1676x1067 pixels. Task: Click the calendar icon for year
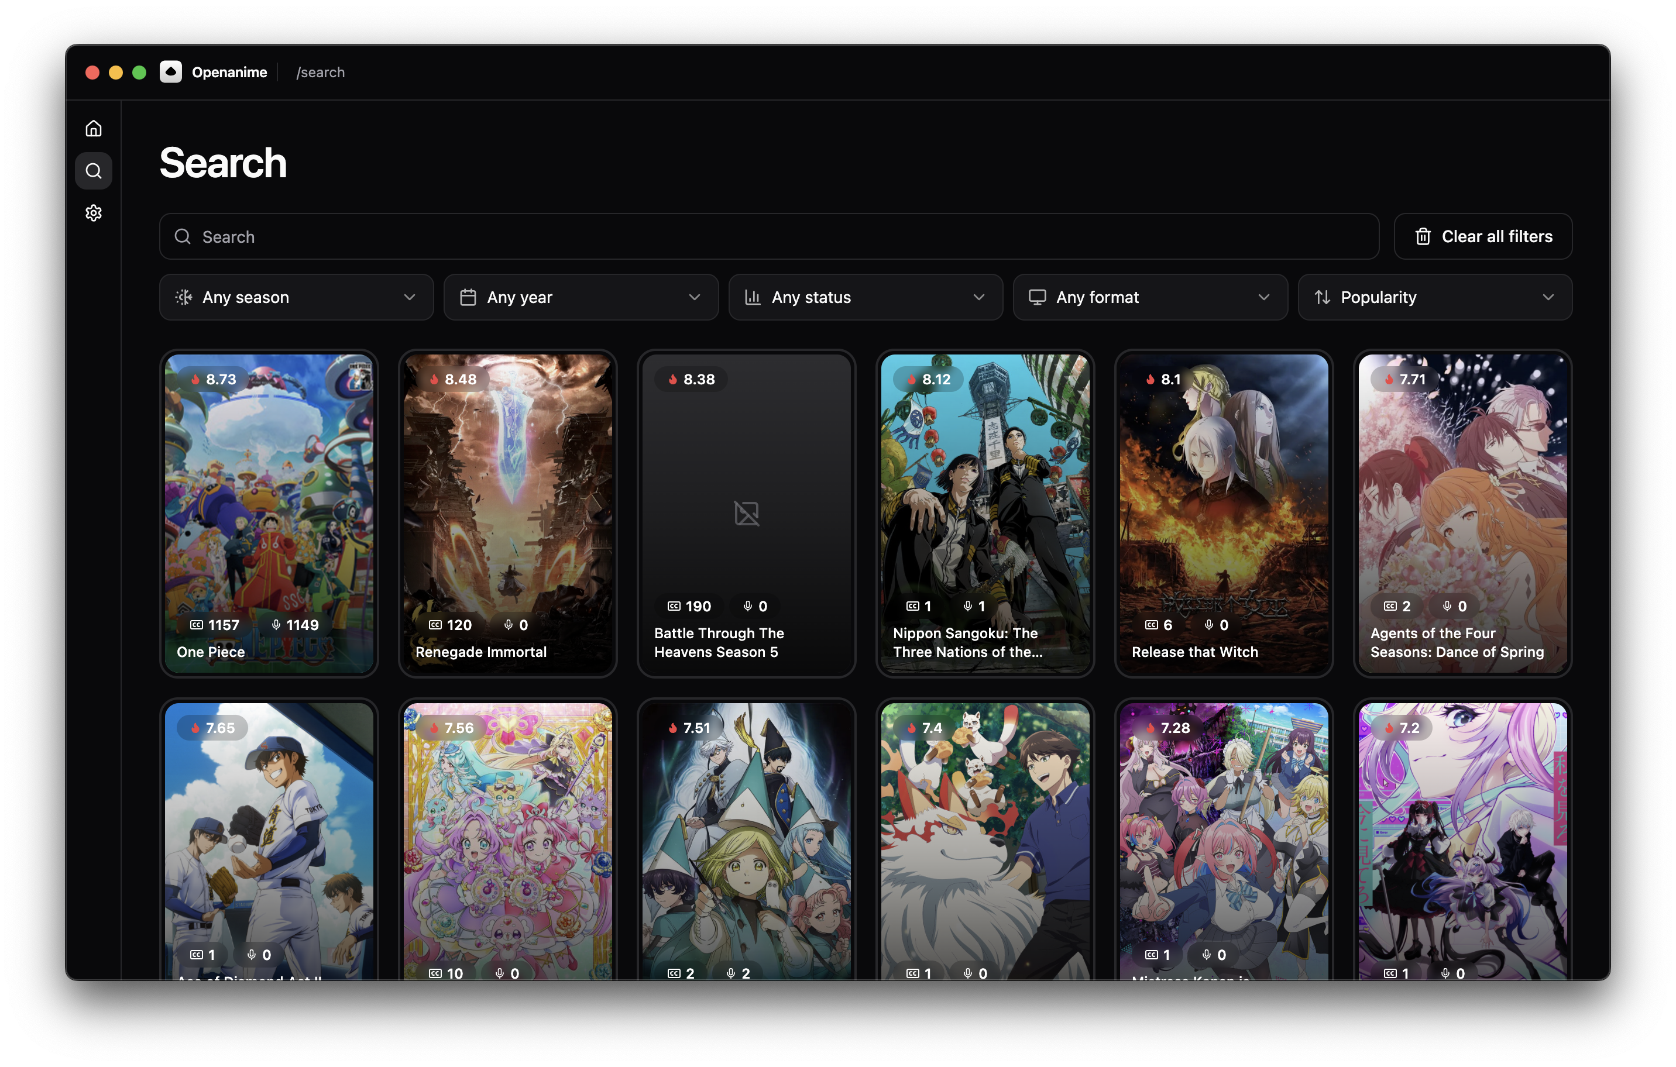(468, 297)
